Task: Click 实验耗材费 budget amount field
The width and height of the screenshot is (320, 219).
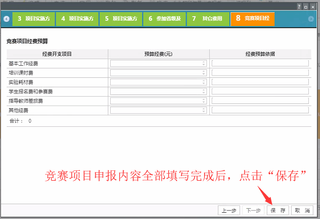Action: tap(156, 82)
